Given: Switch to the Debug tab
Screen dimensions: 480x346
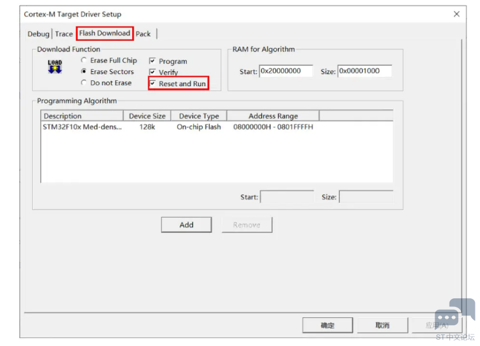Looking at the screenshot, I should [39, 34].
